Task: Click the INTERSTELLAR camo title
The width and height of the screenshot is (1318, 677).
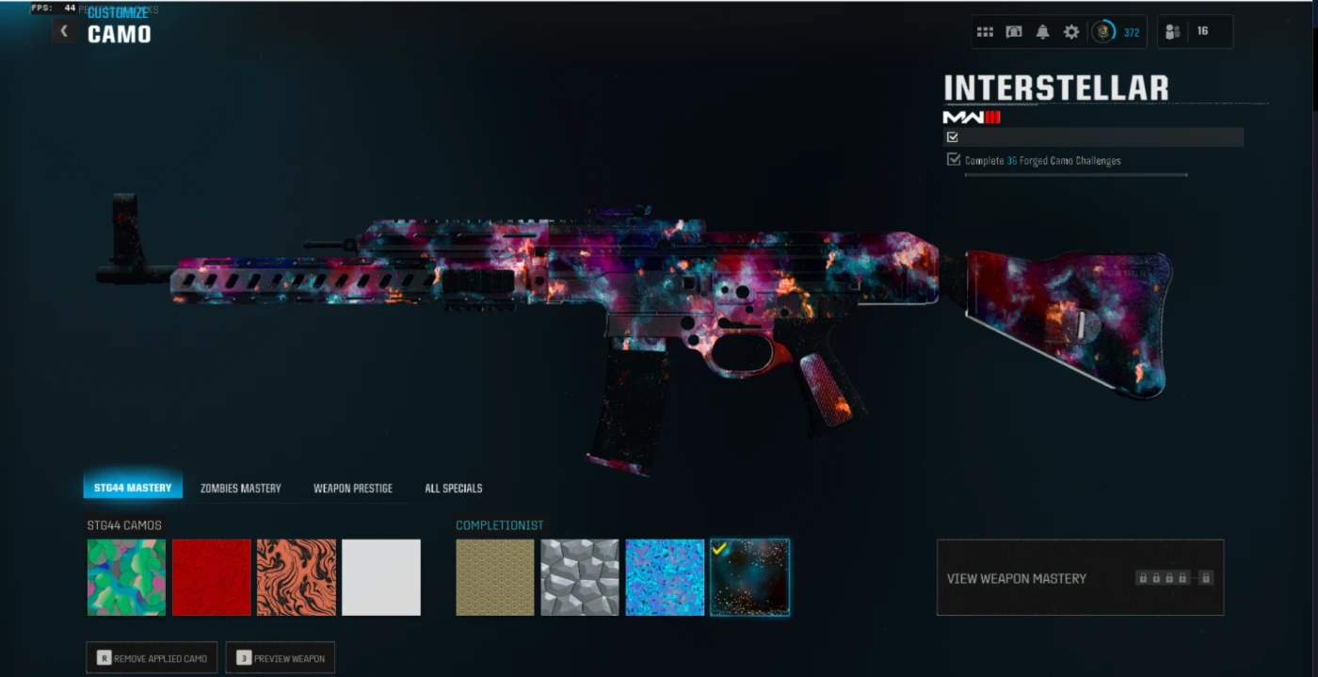Action: coord(1056,88)
